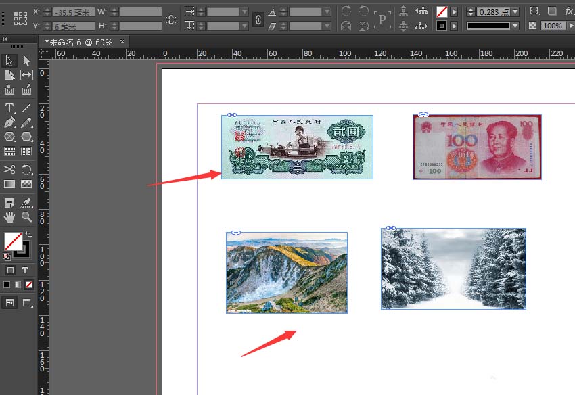Select the Gradient Feather tool
The height and width of the screenshot is (395, 575).
pyautogui.click(x=26, y=184)
